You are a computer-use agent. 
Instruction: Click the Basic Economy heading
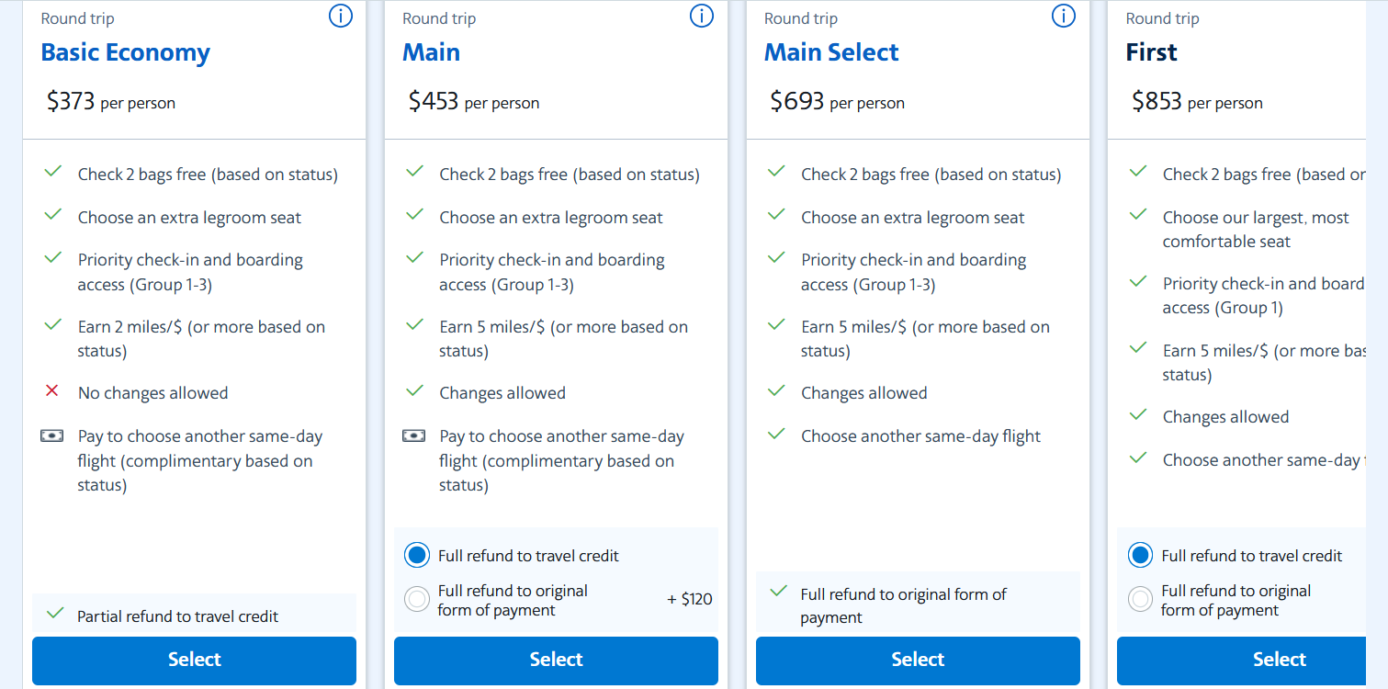[x=125, y=52]
